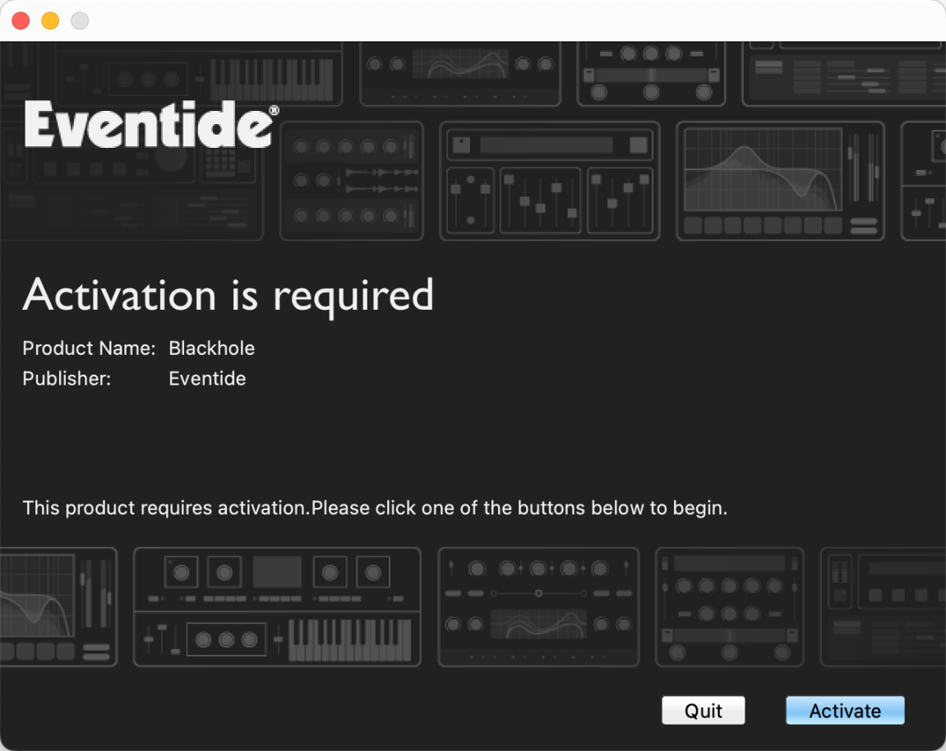
Task: Click the Activation is required heading
Action: 228,296
